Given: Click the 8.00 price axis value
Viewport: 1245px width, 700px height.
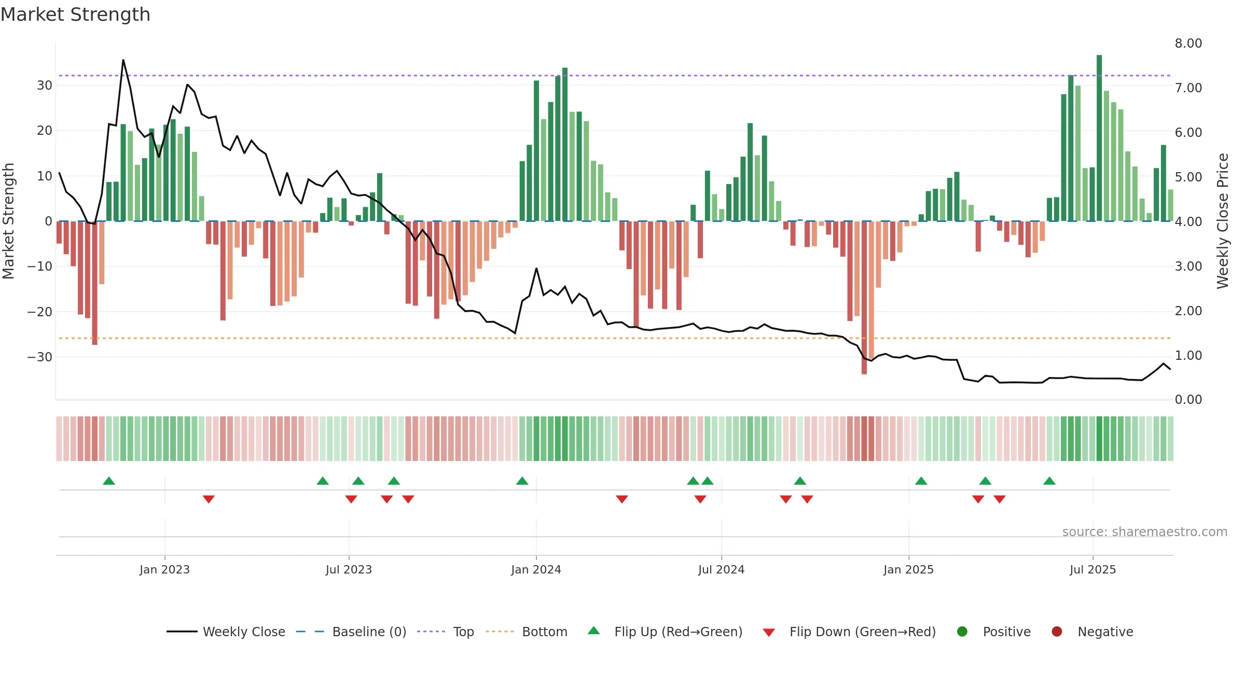Looking at the screenshot, I should 1188,43.
